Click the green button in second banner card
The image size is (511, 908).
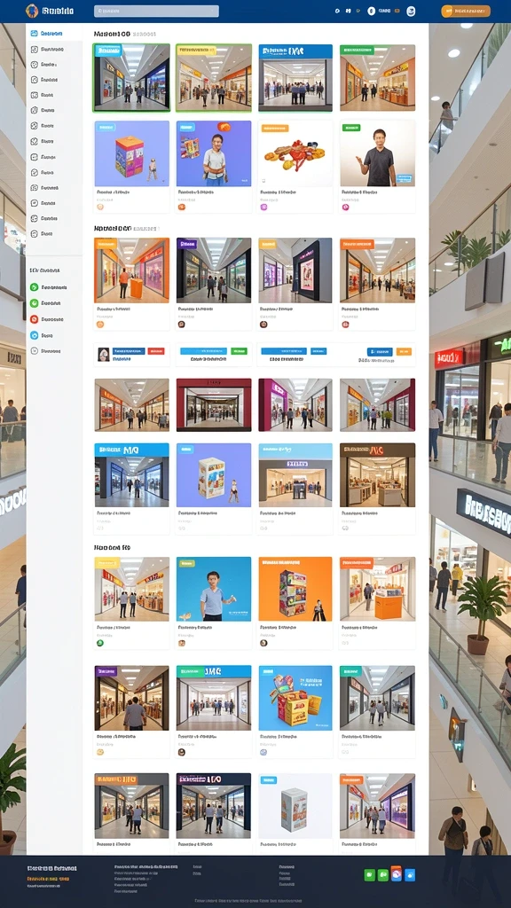pos(239,351)
